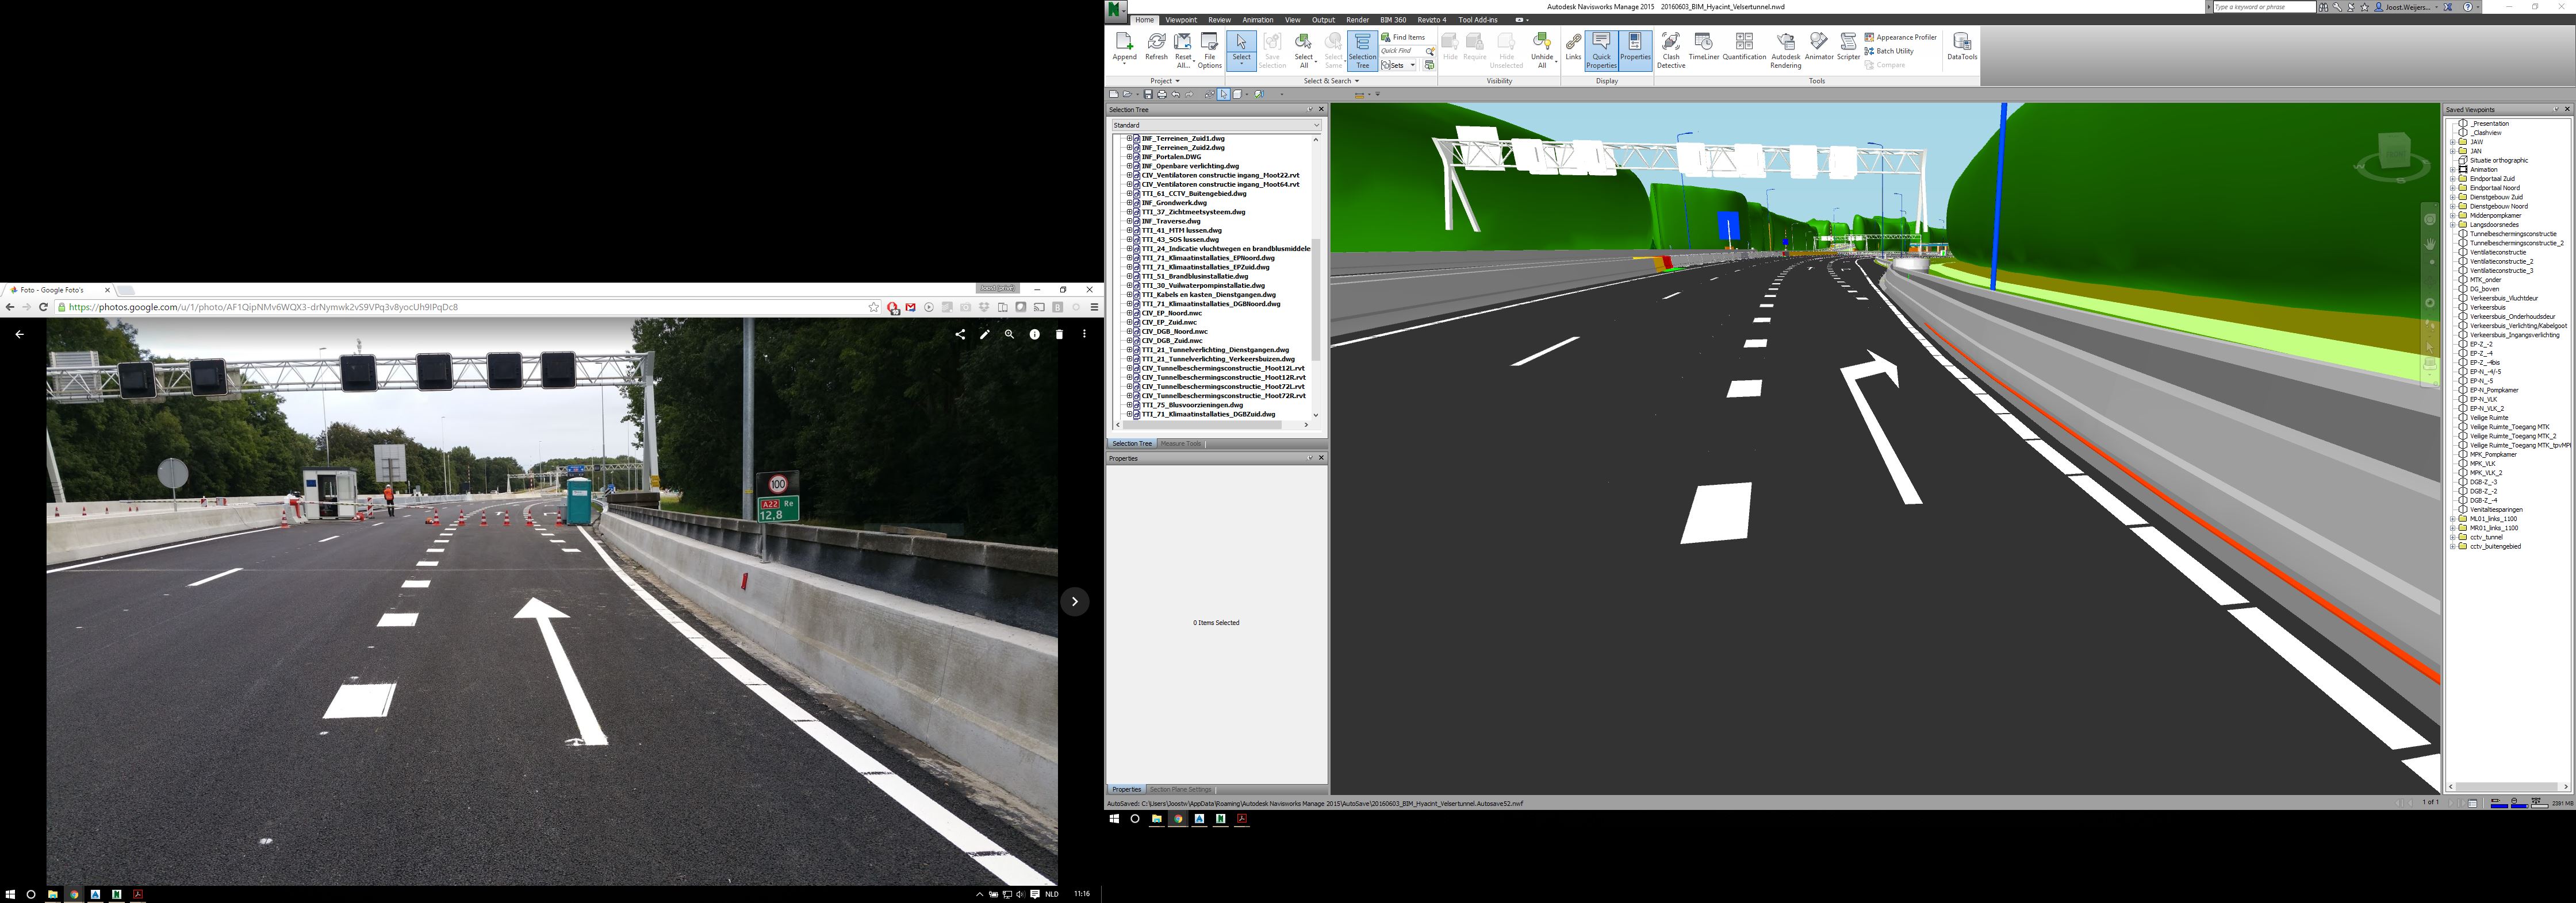Bookmark the page with the star icon
Viewport: 2576px width, 903px height.
(x=873, y=308)
